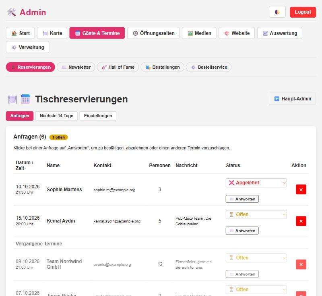Viewport: 322px width, 296px height.
Task: Select the Gäste & Termine tab
Action: click(x=97, y=33)
